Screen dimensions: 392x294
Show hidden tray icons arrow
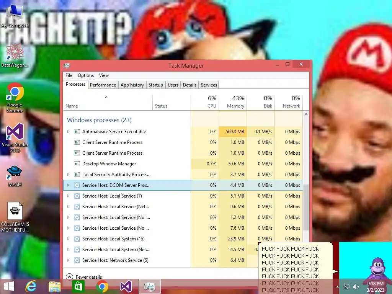click(x=338, y=287)
